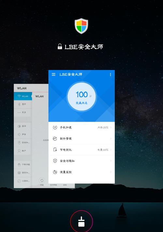
Task: Tap the 手机加速 speedometer icon
Action: (55, 127)
